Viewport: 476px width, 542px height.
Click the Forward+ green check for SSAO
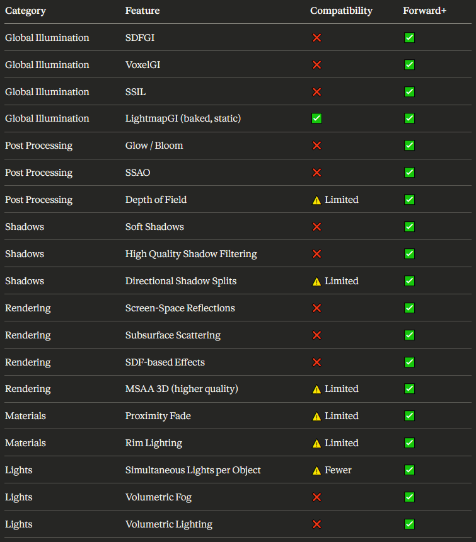(409, 173)
